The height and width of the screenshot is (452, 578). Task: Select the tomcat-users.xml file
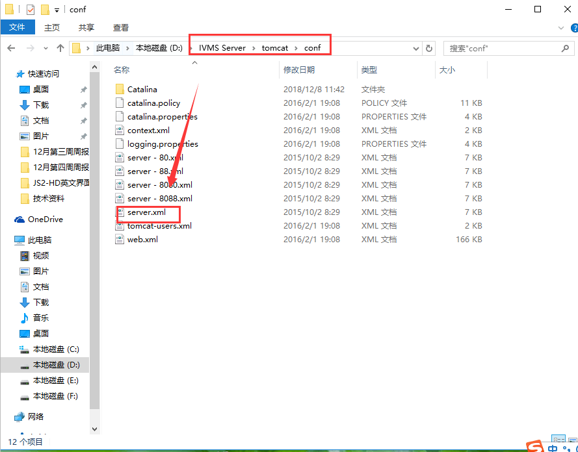[159, 225]
